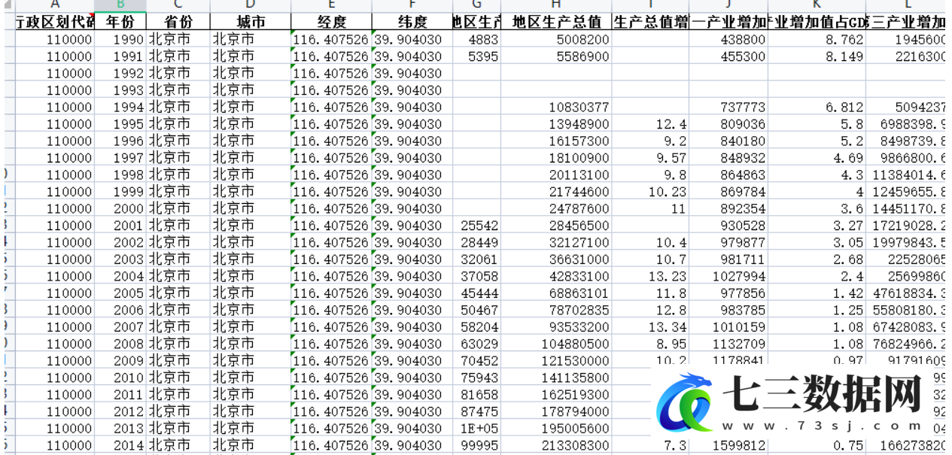Screen dimensions: 952x455
Task: Select GDP value 195005600
Action: [x=556, y=429]
